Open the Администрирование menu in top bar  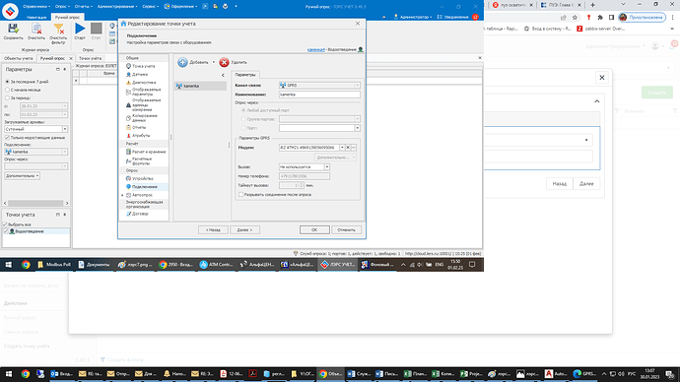coord(117,7)
